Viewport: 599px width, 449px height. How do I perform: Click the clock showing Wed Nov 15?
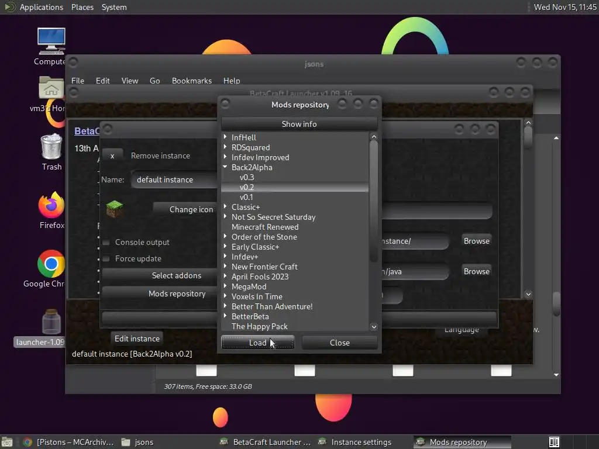565,7
